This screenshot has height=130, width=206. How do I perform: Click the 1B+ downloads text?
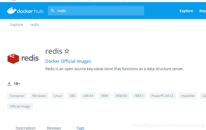pyautogui.click(x=17, y=84)
